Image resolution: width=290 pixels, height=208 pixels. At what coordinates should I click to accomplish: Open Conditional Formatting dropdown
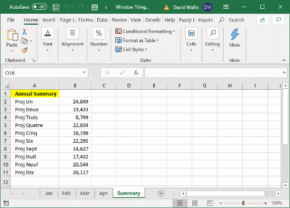point(146,31)
